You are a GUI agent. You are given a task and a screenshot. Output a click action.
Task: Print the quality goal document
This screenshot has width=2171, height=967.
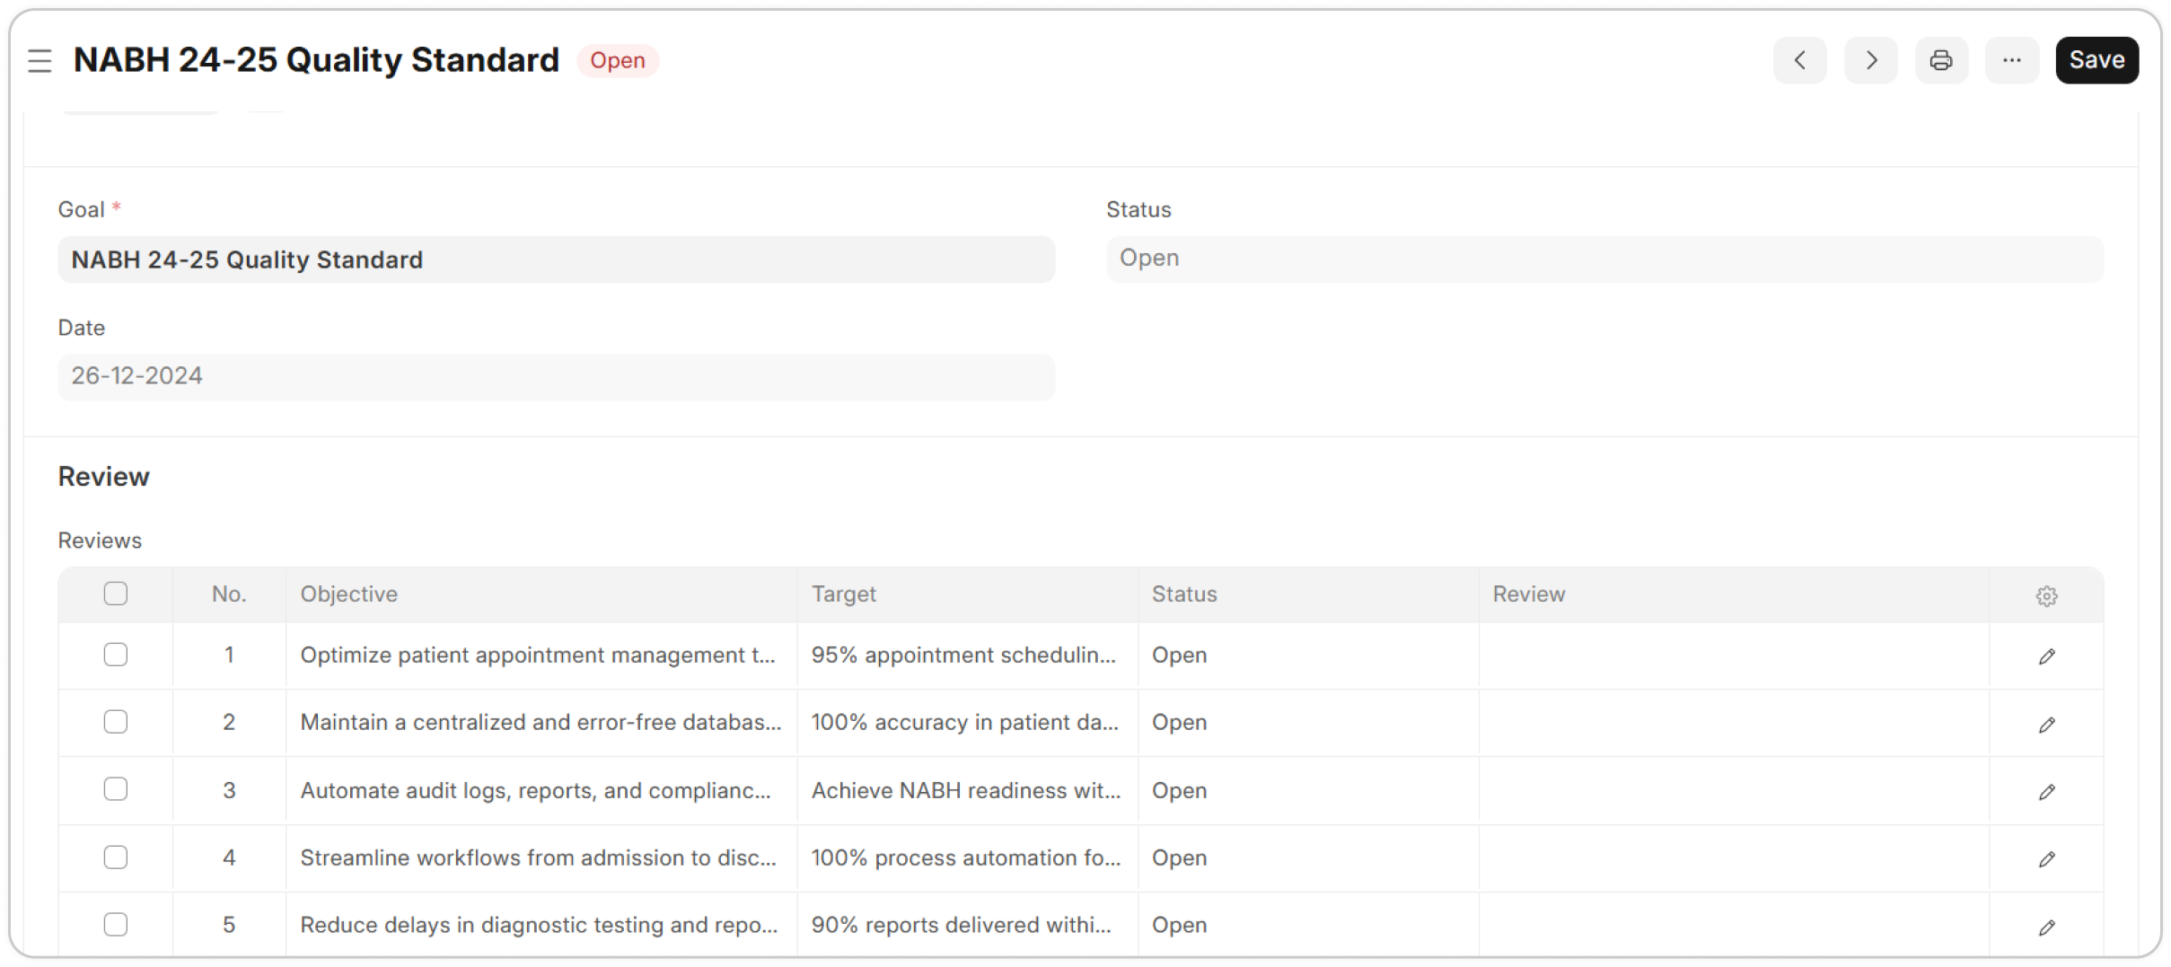[x=1941, y=60]
